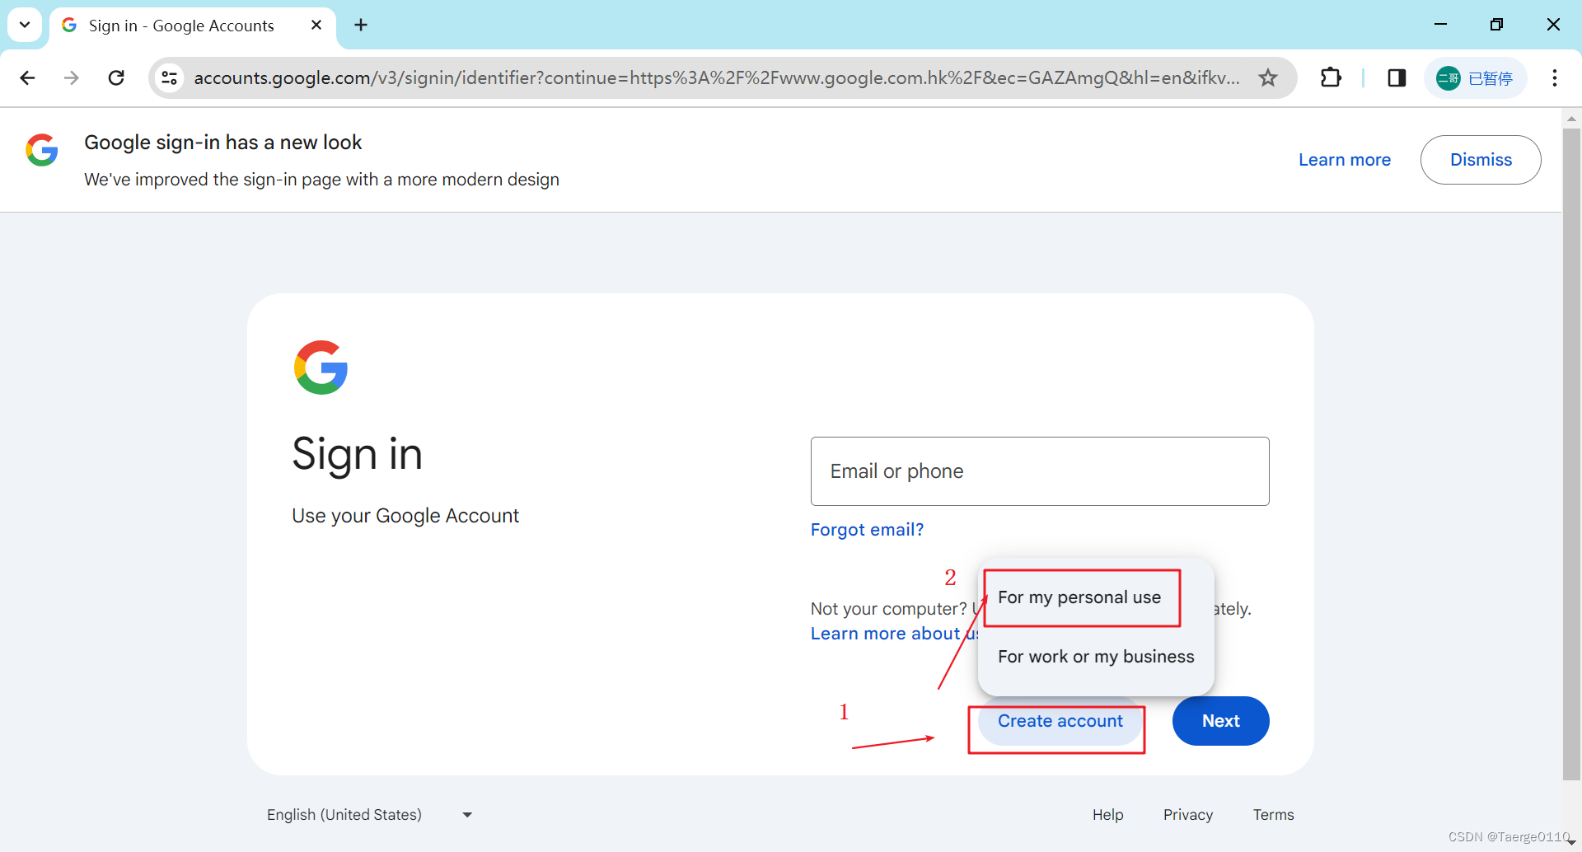
Task: Open the Extensions puzzle icon
Action: pos(1331,77)
